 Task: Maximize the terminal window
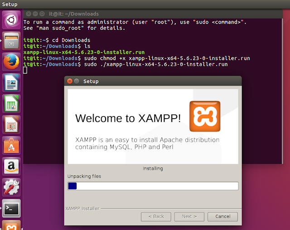[x=42, y=14]
